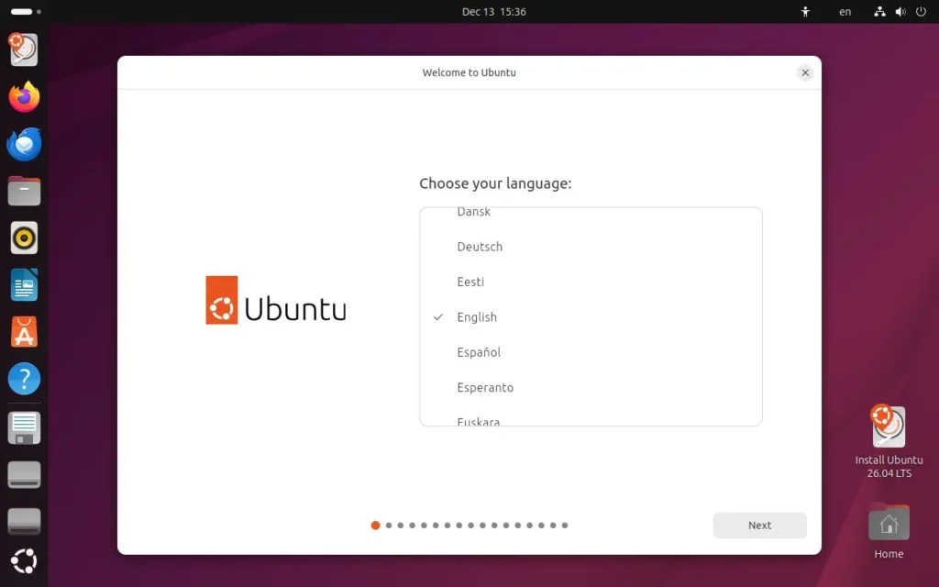This screenshot has width=939, height=587.
Task: Select Dansk in the language list
Action: 591,213
